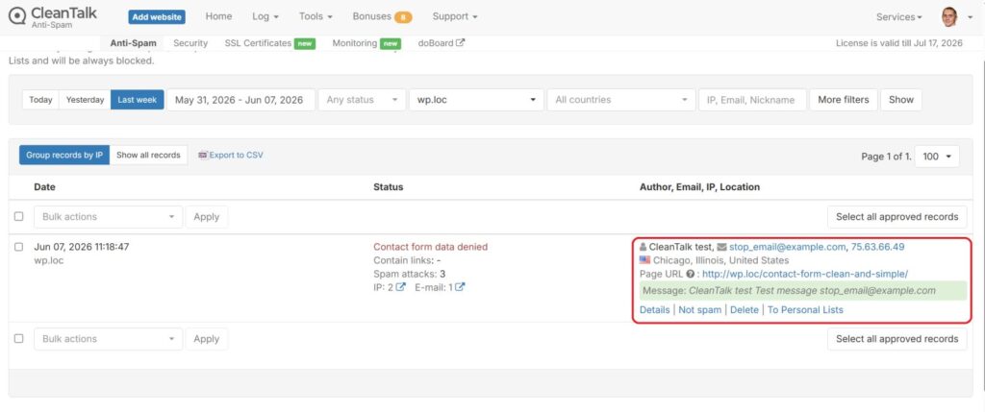The image size is (985, 412).
Task: Click the Status column header
Action: coord(389,187)
